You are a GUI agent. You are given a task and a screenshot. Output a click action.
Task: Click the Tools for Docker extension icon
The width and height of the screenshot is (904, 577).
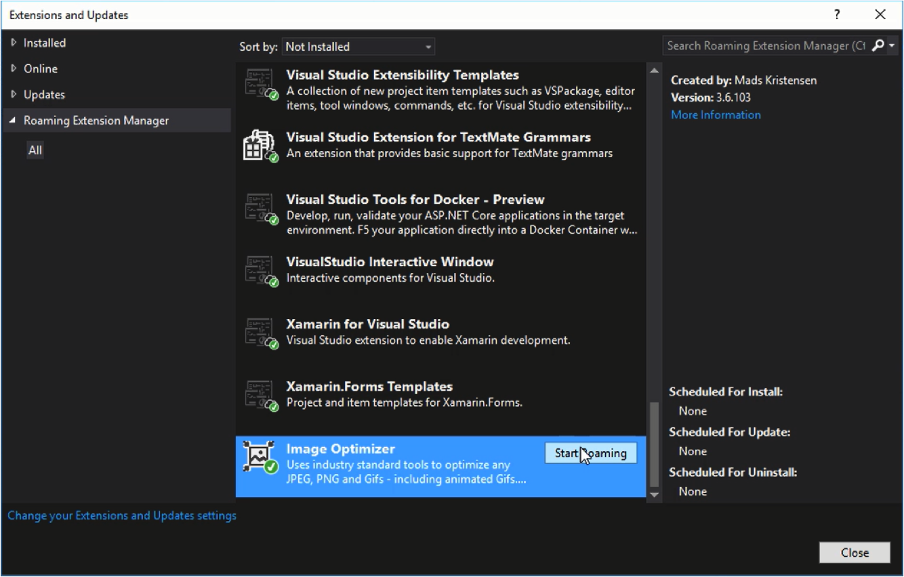[x=261, y=209]
